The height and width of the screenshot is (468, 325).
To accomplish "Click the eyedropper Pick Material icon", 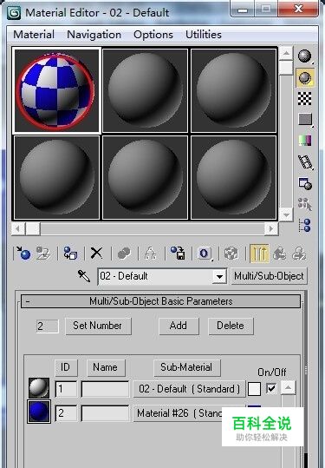I will (84, 276).
